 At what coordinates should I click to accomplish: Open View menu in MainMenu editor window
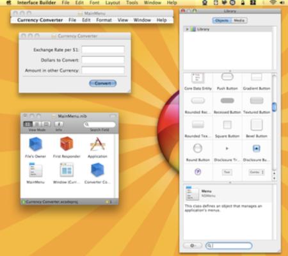[x=123, y=20]
